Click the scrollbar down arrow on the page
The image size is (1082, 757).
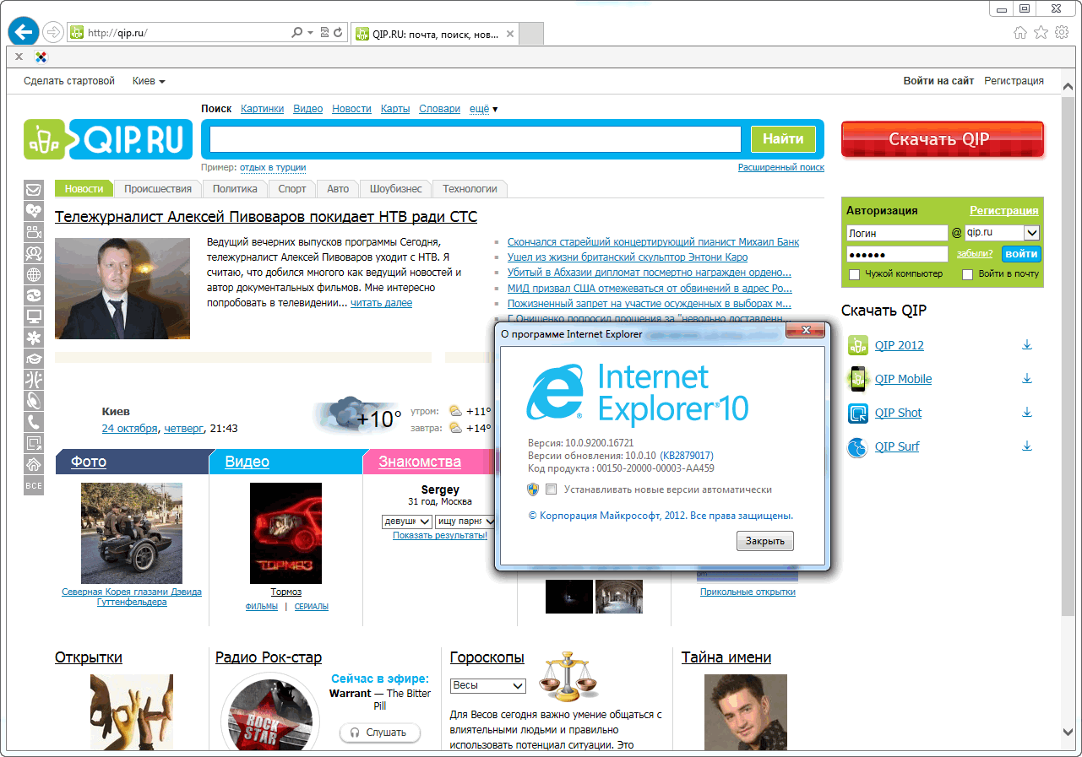[1067, 731]
